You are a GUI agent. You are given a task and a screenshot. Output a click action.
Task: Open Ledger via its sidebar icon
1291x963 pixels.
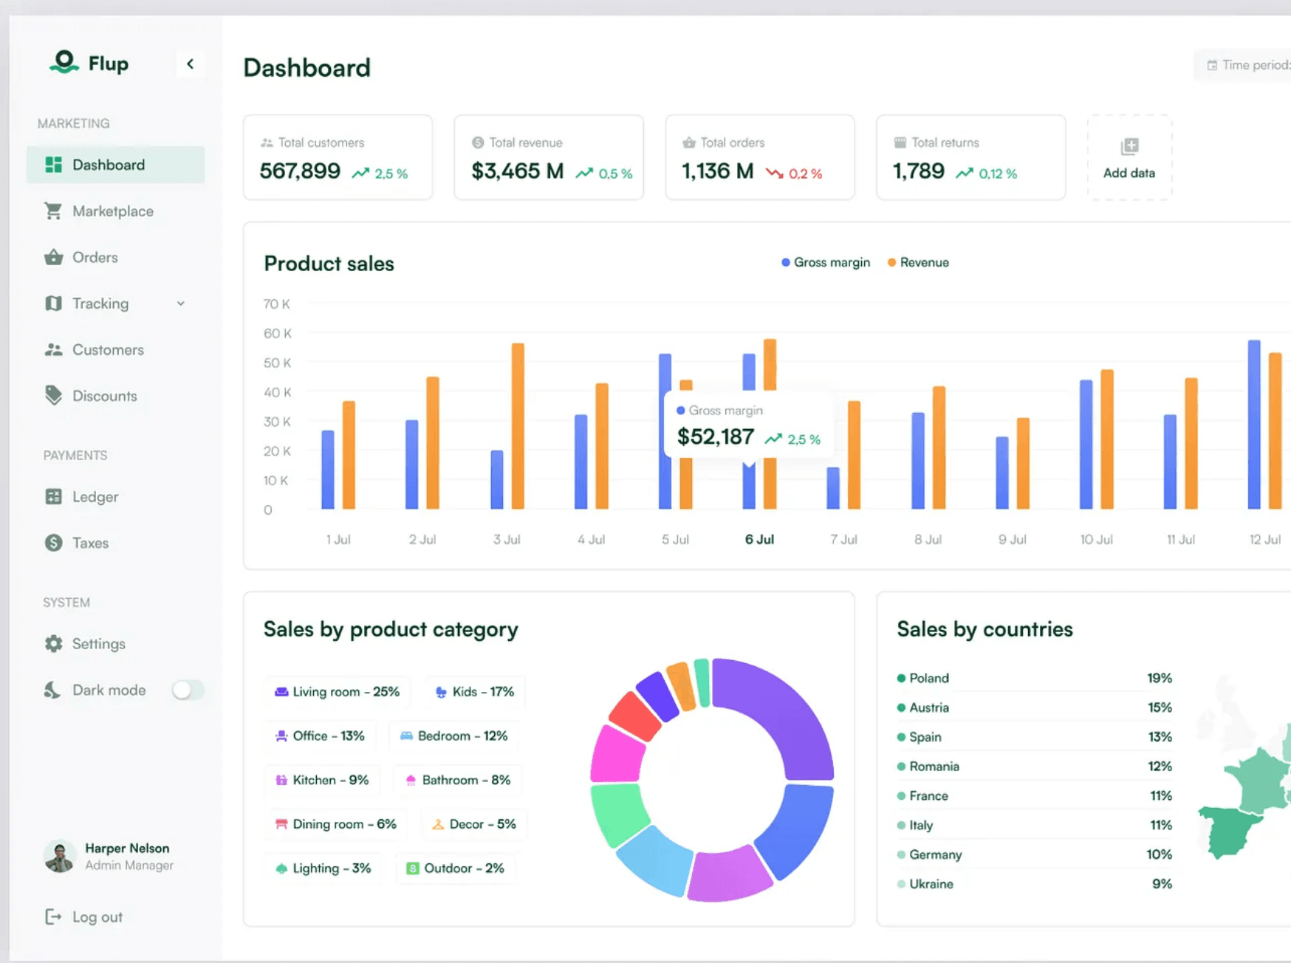[x=53, y=497]
